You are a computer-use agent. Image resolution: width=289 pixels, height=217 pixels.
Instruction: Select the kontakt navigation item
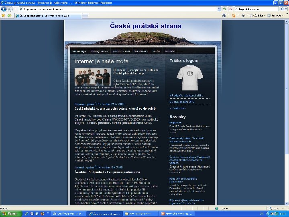click(x=169, y=51)
